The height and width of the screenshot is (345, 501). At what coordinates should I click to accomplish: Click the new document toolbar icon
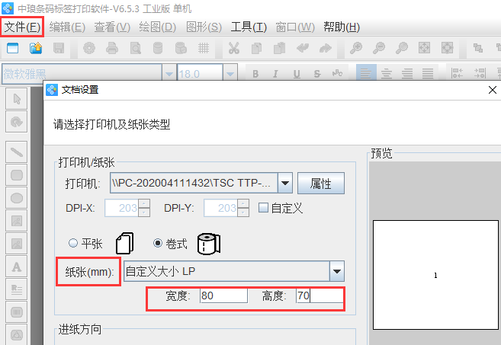(x=12, y=48)
